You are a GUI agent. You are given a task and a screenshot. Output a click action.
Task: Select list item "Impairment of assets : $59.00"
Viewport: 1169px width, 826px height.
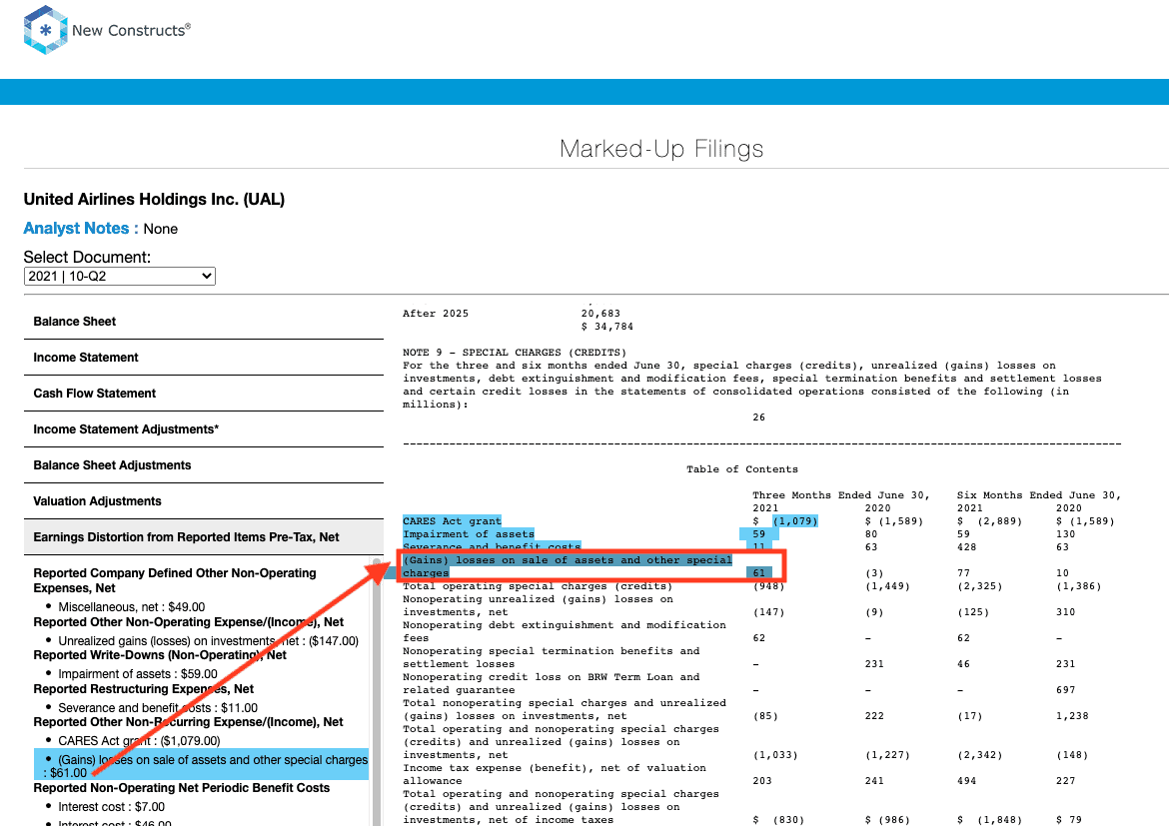click(138, 674)
